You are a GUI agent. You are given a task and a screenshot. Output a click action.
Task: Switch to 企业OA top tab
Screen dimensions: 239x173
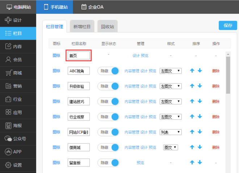pyautogui.click(x=92, y=7)
